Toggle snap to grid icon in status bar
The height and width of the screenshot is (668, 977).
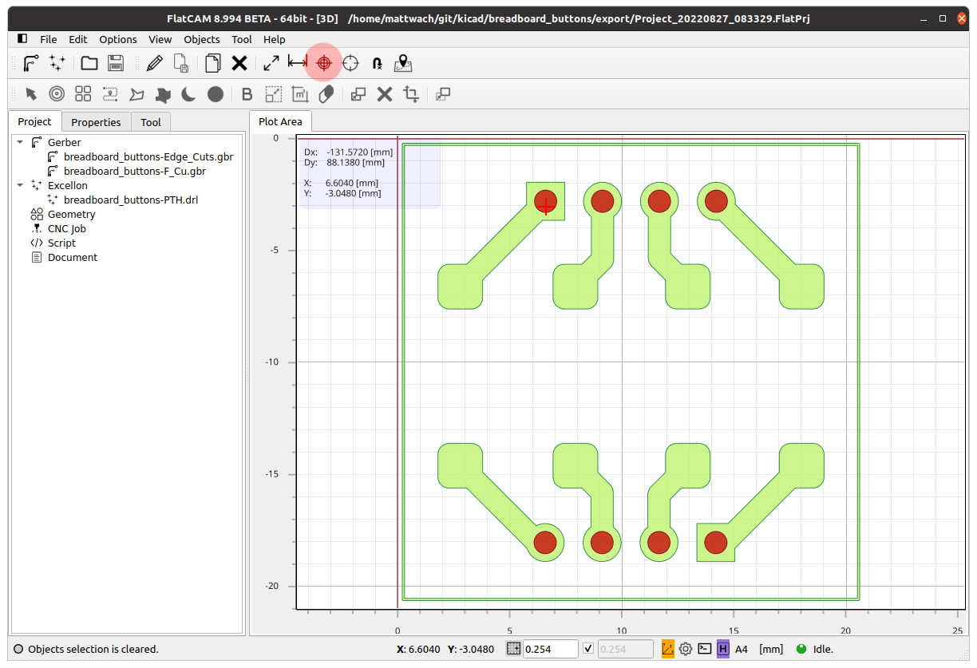pyautogui.click(x=513, y=649)
